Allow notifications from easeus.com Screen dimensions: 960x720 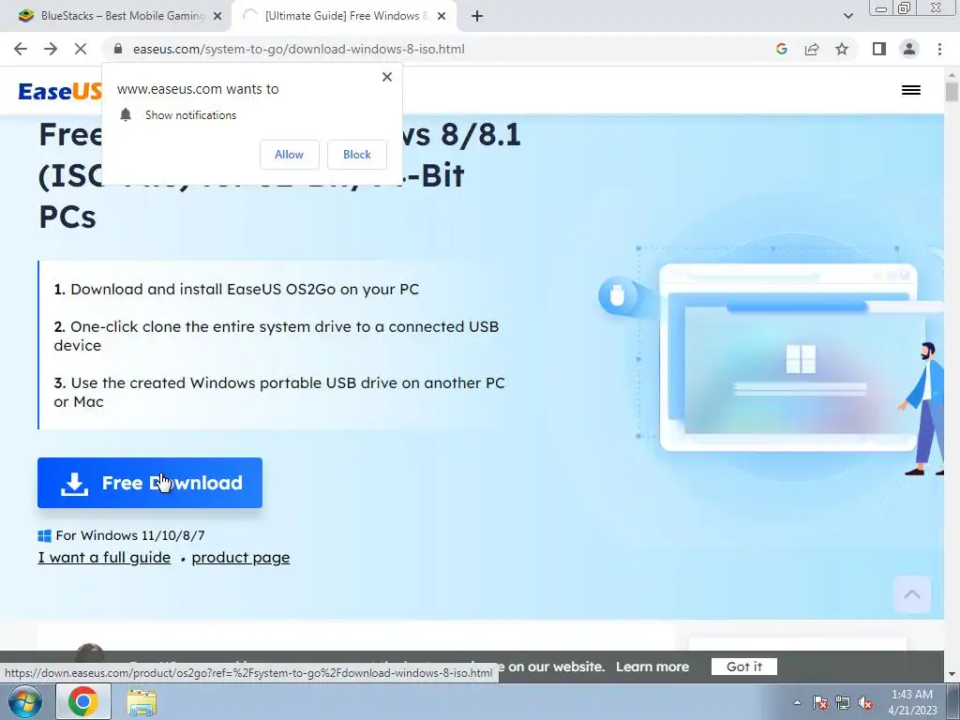tap(289, 155)
